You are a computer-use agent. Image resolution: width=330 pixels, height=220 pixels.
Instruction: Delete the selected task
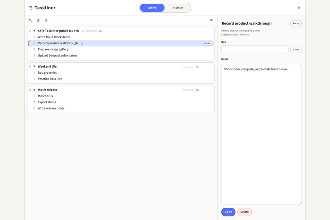tap(244, 212)
